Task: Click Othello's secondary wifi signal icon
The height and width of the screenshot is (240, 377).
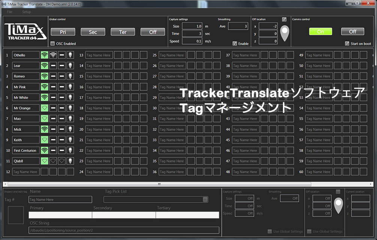Action: click(53, 55)
